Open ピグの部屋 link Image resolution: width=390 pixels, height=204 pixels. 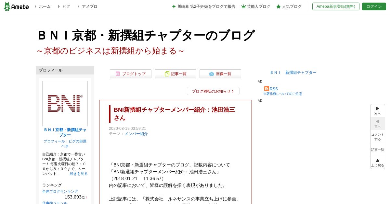77,141
